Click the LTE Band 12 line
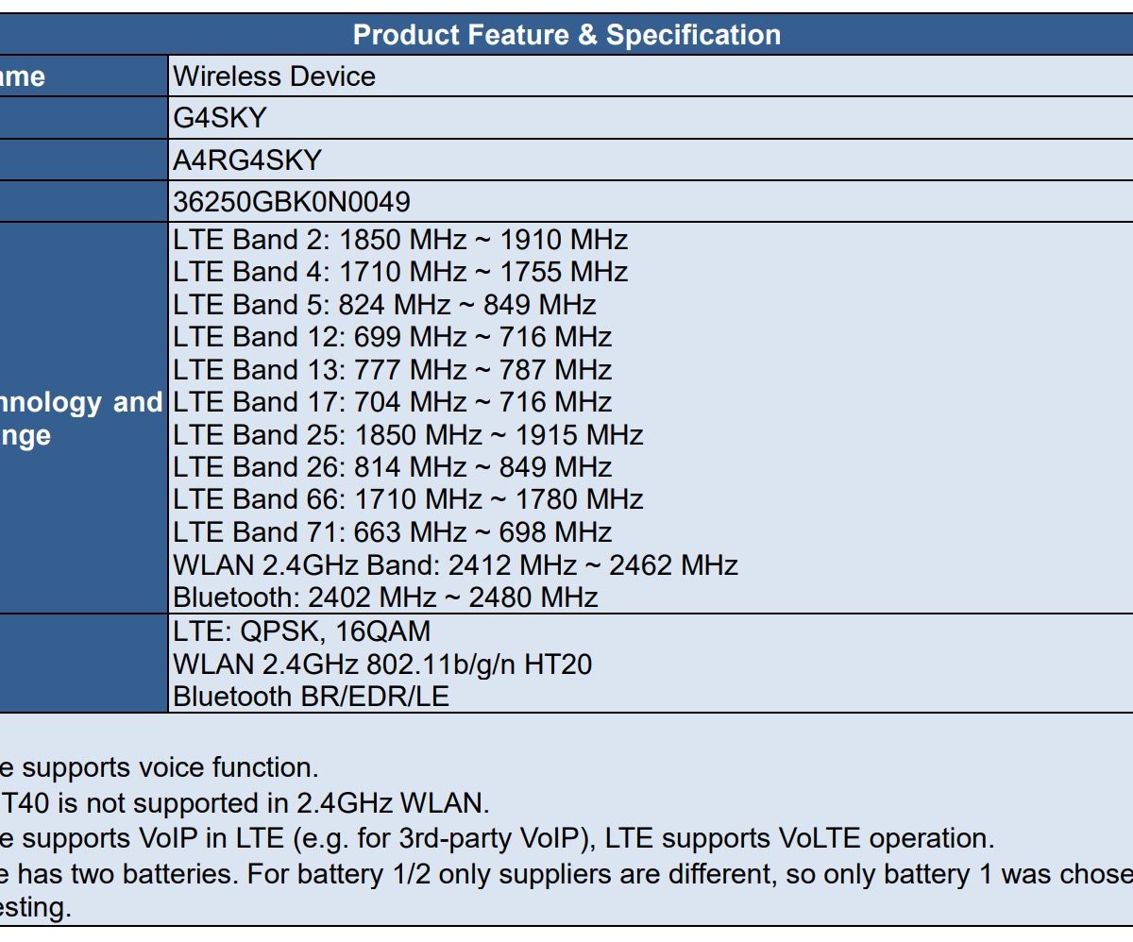The height and width of the screenshot is (942, 1133). click(393, 337)
